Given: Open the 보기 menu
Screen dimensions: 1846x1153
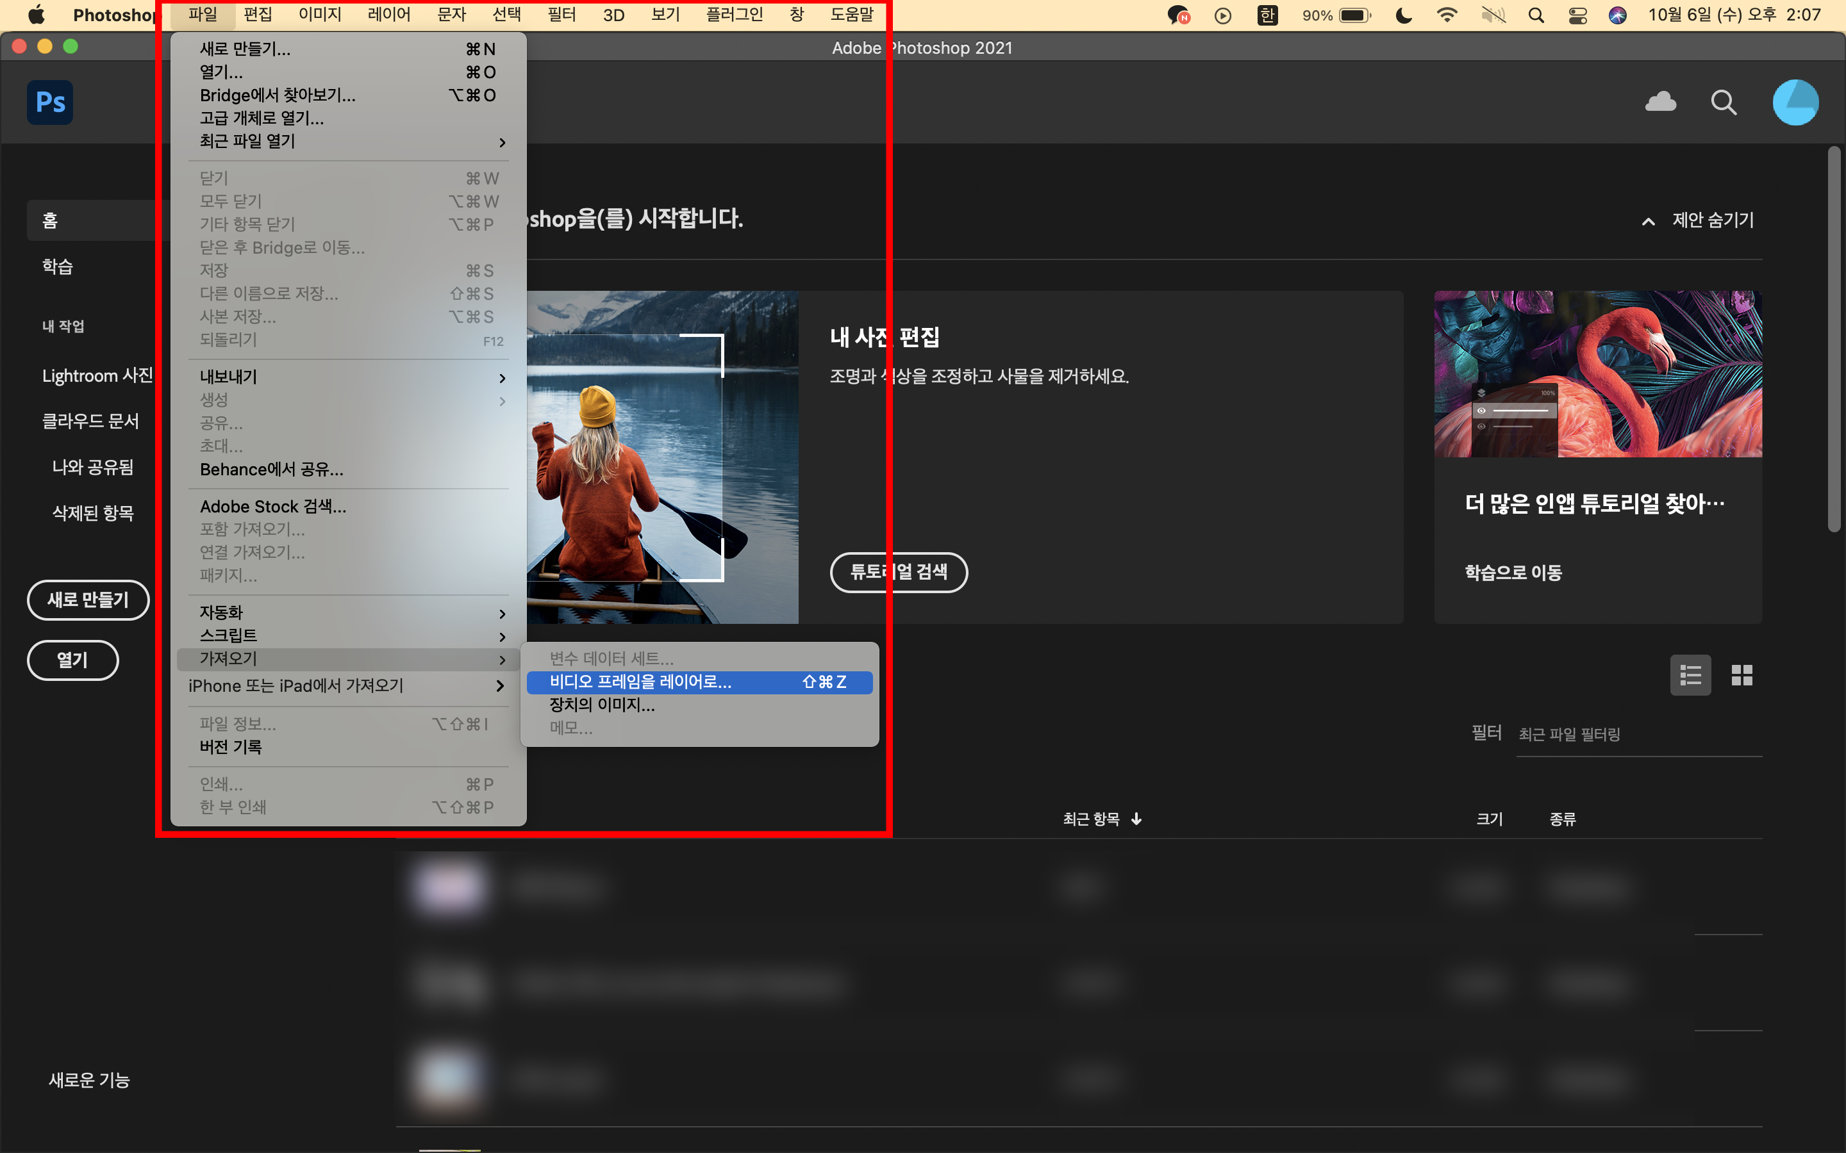Looking at the screenshot, I should [666, 15].
